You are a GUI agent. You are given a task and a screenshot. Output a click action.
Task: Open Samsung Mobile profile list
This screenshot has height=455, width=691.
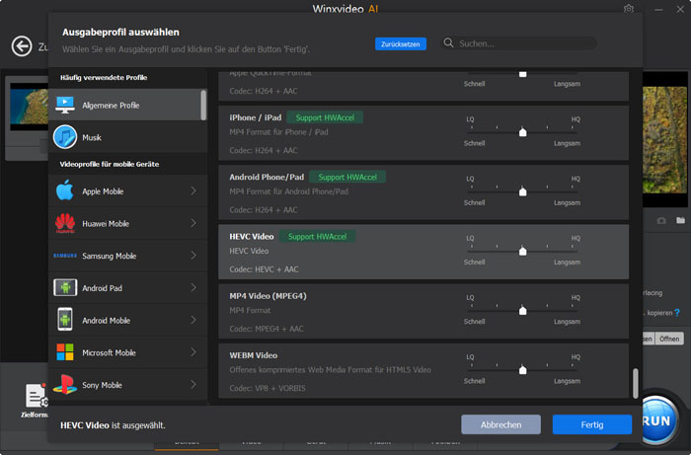pyautogui.click(x=127, y=256)
